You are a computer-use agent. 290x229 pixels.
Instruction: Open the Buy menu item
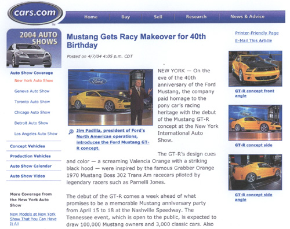[125, 17]
